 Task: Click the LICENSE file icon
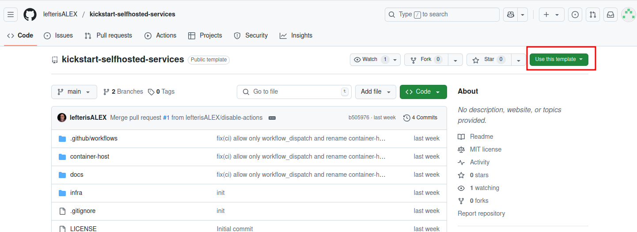point(62,229)
